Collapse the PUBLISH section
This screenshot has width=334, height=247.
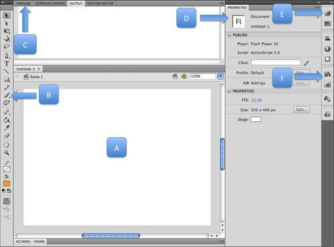pos(229,35)
